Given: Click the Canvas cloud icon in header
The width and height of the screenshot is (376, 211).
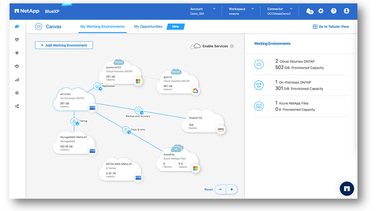Looking at the screenshot, I should [39, 26].
